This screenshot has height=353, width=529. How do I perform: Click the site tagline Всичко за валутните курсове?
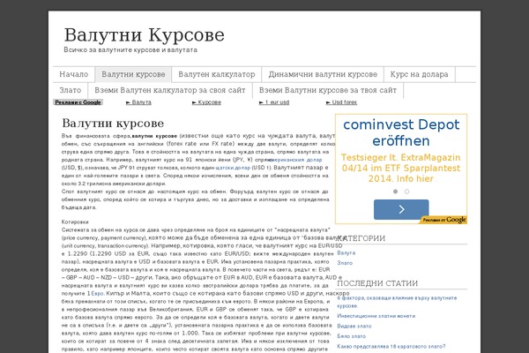[x=130, y=50]
